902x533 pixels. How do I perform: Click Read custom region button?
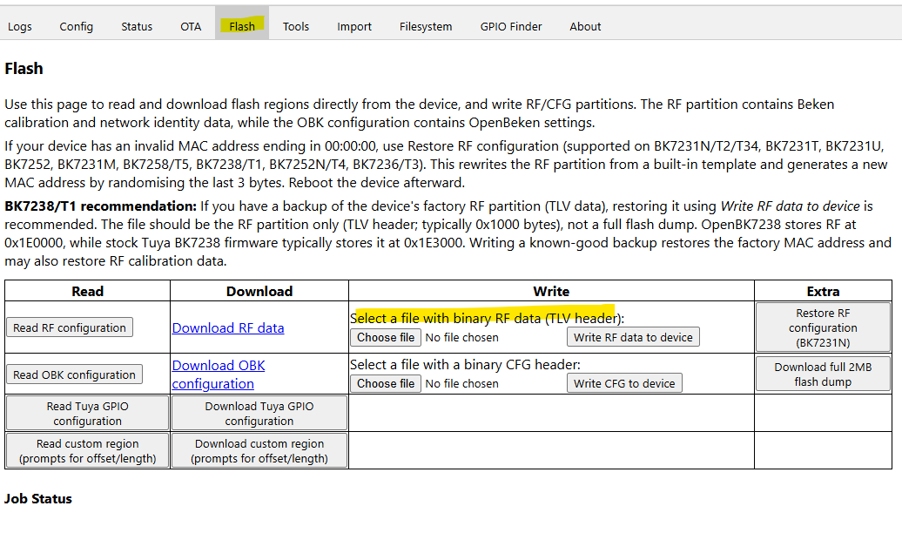87,450
